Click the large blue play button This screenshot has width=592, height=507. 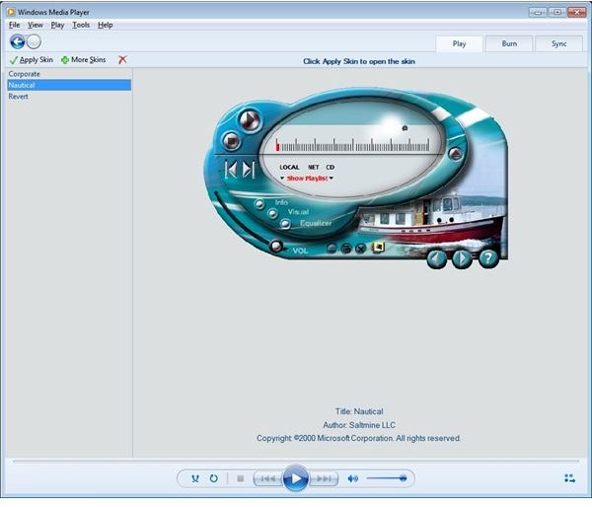click(x=296, y=478)
